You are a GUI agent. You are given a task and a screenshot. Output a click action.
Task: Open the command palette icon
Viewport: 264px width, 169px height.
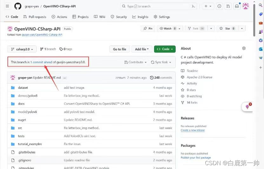pos(193,6)
